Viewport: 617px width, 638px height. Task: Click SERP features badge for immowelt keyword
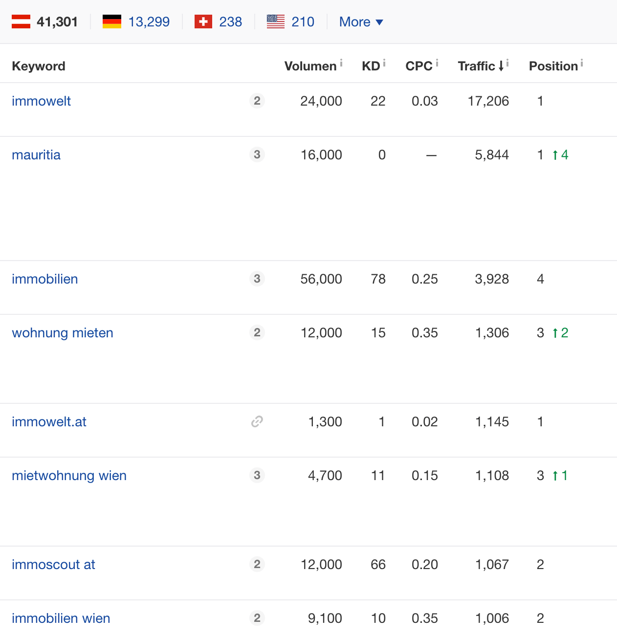(x=257, y=101)
